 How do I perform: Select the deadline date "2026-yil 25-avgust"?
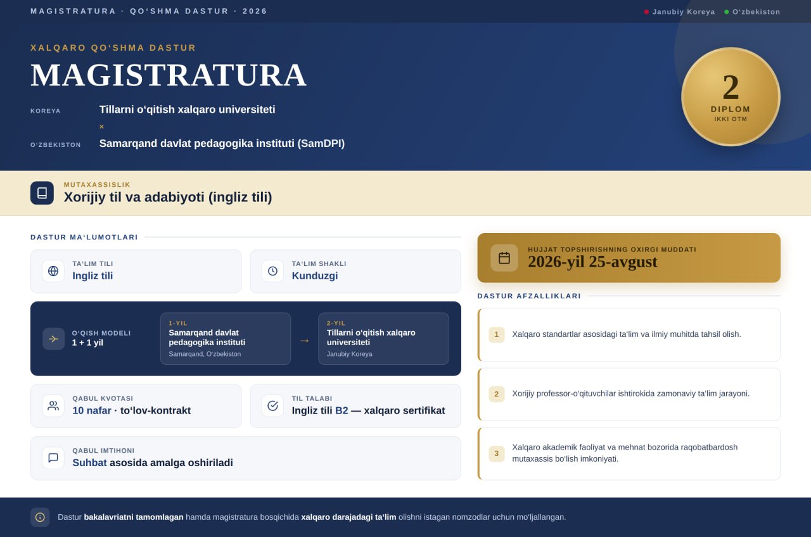click(593, 262)
